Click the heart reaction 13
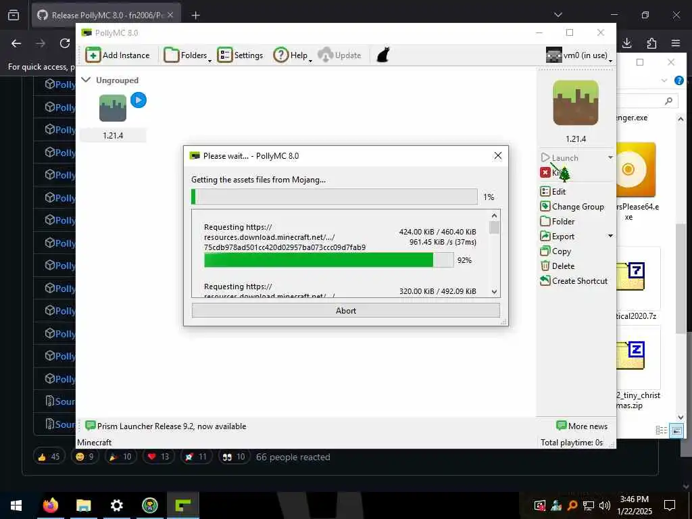 pyautogui.click(x=158, y=457)
